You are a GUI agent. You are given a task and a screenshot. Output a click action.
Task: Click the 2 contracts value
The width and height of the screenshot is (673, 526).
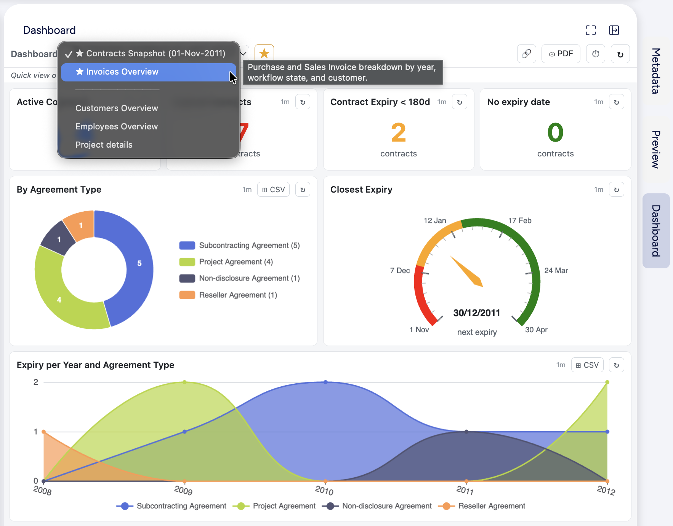pyautogui.click(x=399, y=132)
